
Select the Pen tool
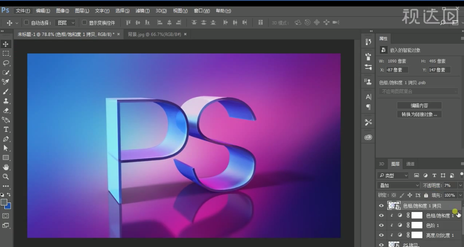pyautogui.click(x=6, y=139)
